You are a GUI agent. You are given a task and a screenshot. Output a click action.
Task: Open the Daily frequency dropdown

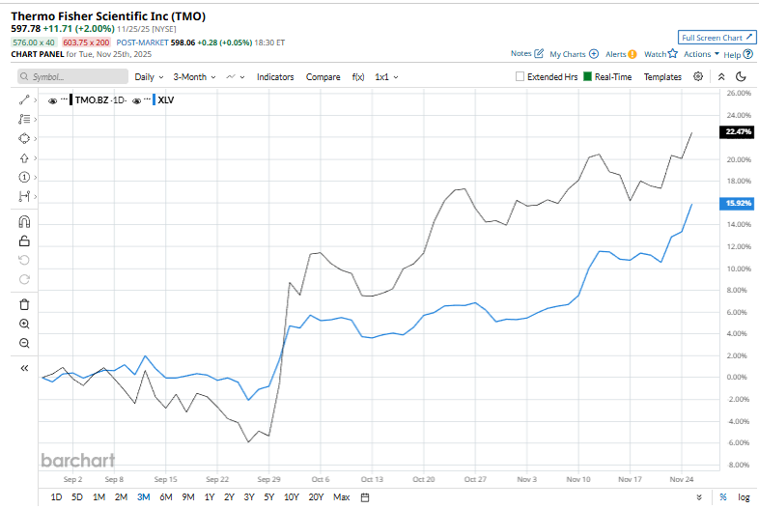tap(149, 77)
